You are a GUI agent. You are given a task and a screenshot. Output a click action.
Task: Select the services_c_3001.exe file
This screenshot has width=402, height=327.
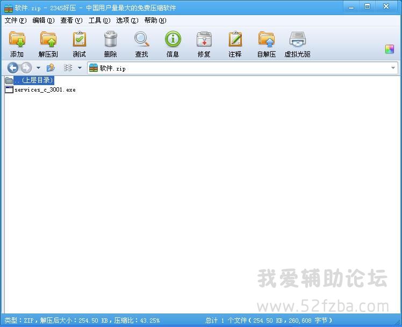[x=40, y=90]
